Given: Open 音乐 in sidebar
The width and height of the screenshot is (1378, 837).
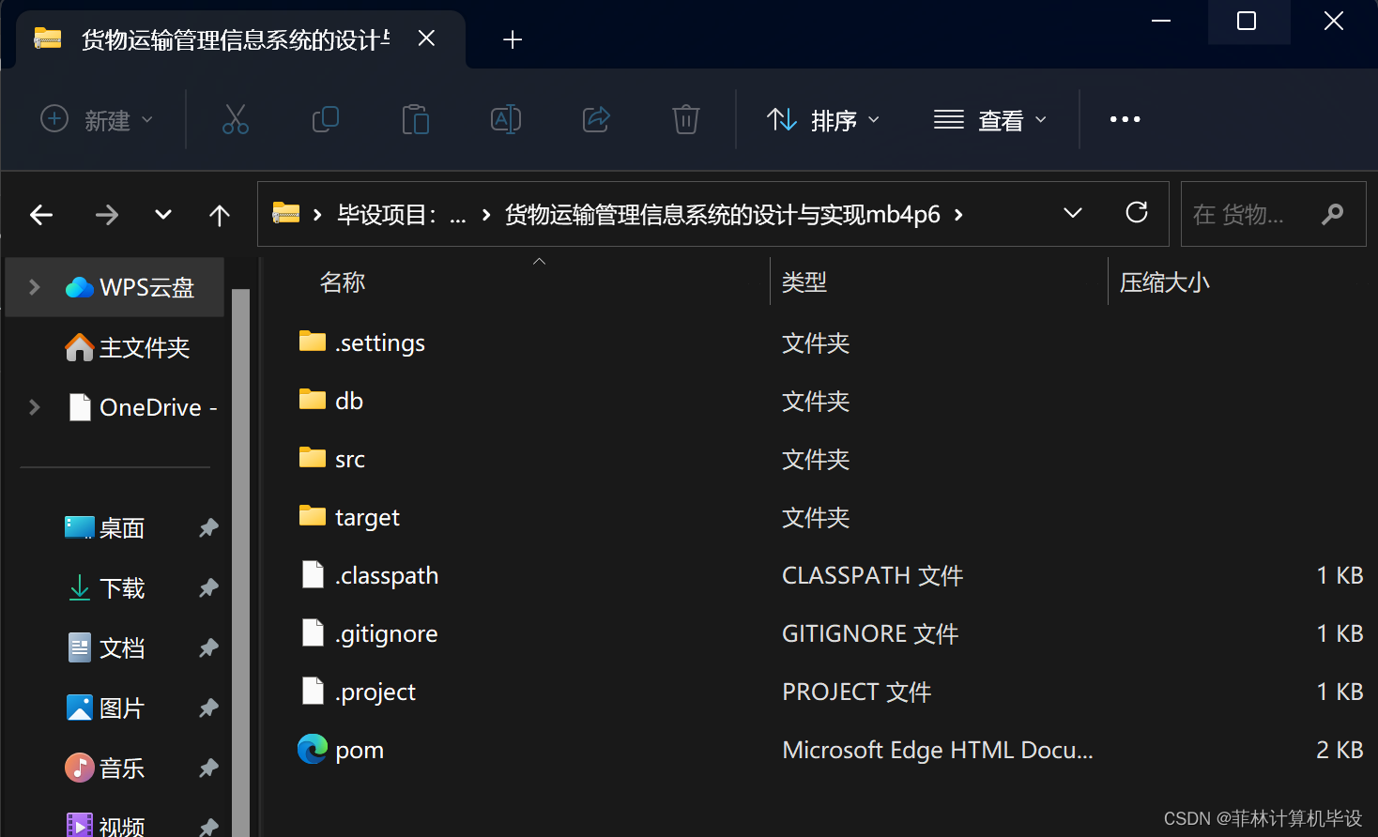Looking at the screenshot, I should [x=104, y=769].
